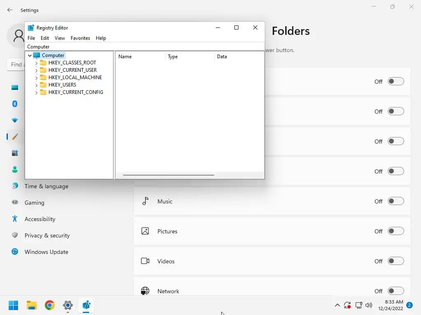The image size is (421, 315).
Task: Open Bluetooth & devices sidebar icon in Settings
Action: click(x=15, y=104)
